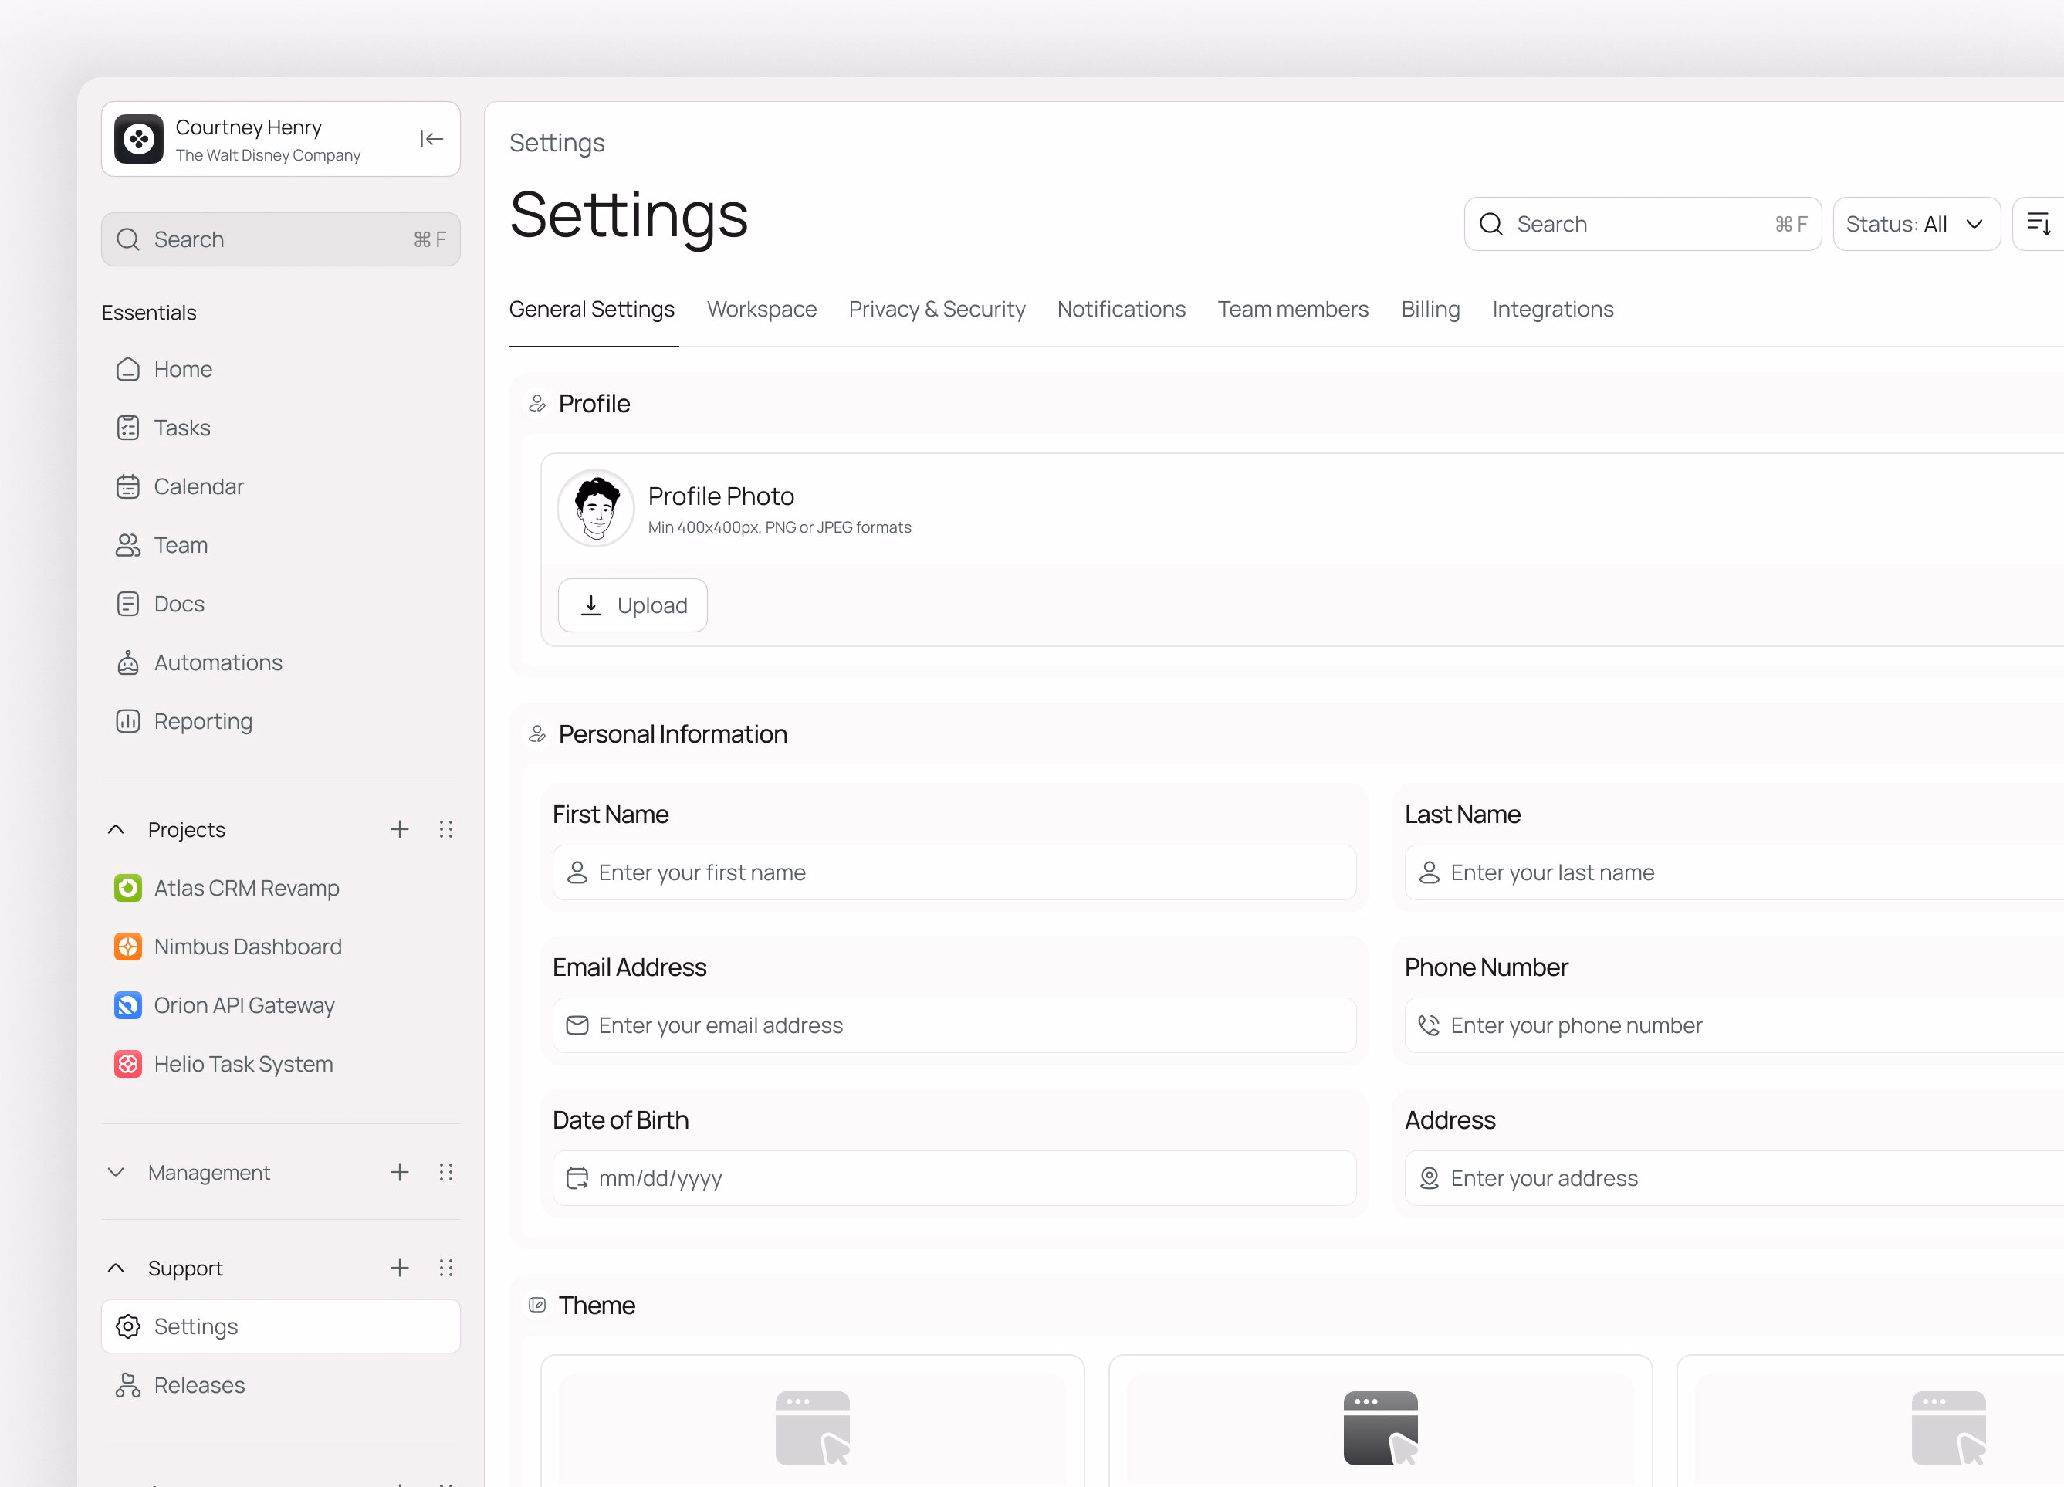Click the Date of Birth field
Image resolution: width=2064 pixels, height=1487 pixels.
pyautogui.click(x=955, y=1178)
